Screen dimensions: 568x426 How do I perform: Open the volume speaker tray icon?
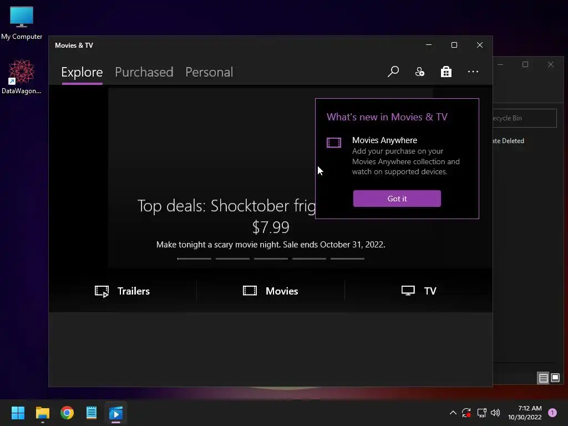point(495,413)
